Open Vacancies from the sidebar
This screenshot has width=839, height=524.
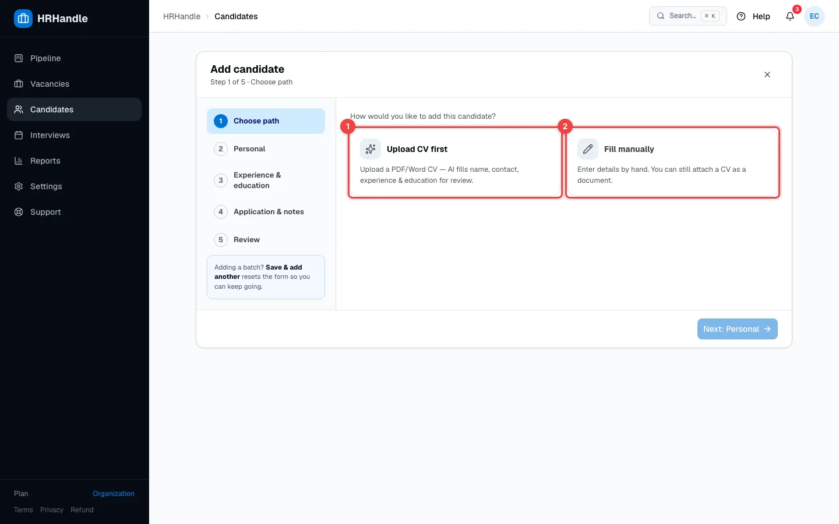[74, 84]
